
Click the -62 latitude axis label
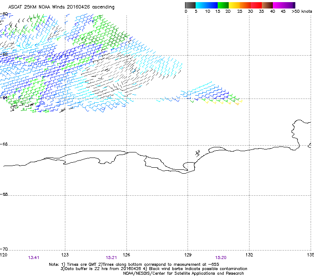pyautogui.click(x=4, y=54)
